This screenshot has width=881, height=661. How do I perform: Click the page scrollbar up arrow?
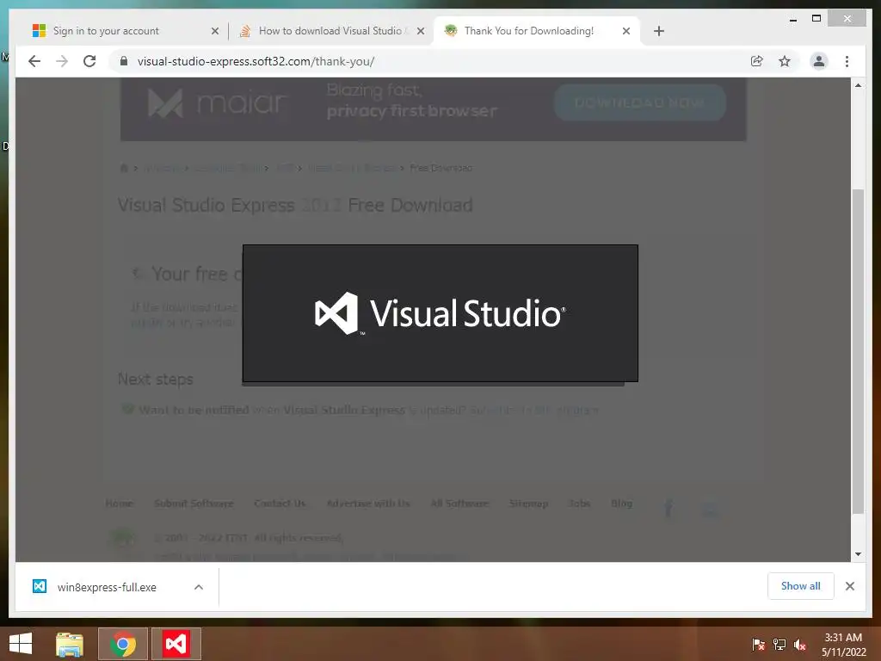(858, 85)
